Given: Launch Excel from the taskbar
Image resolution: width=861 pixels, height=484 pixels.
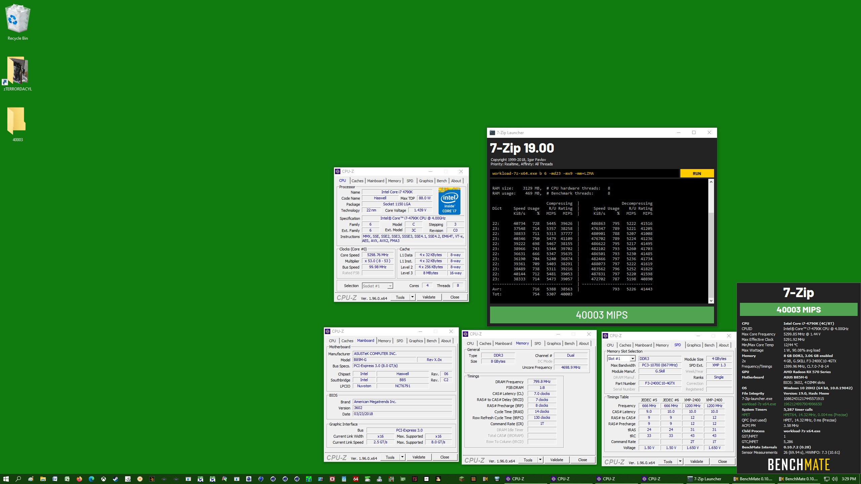Looking at the screenshot, I should pos(67,479).
